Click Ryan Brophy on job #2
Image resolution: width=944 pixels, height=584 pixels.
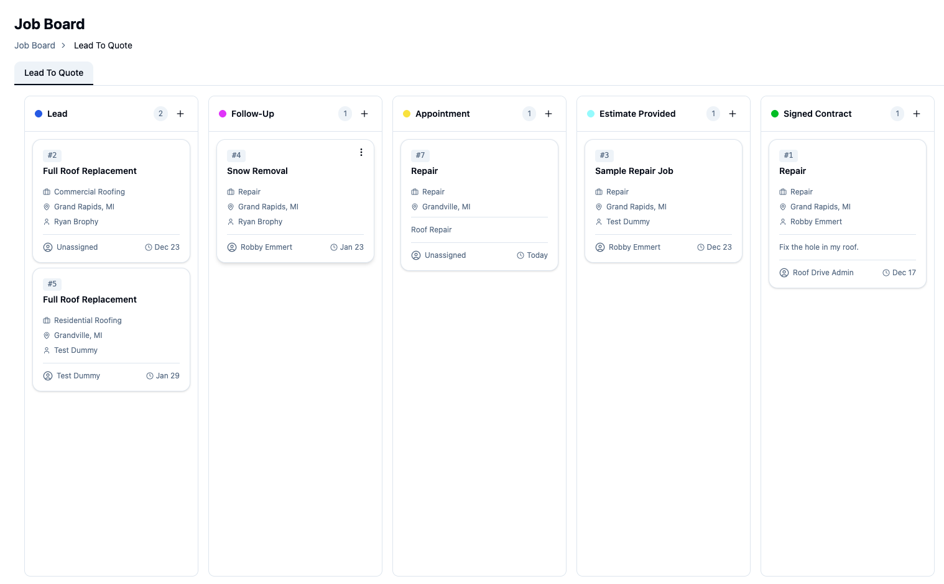[76, 222]
